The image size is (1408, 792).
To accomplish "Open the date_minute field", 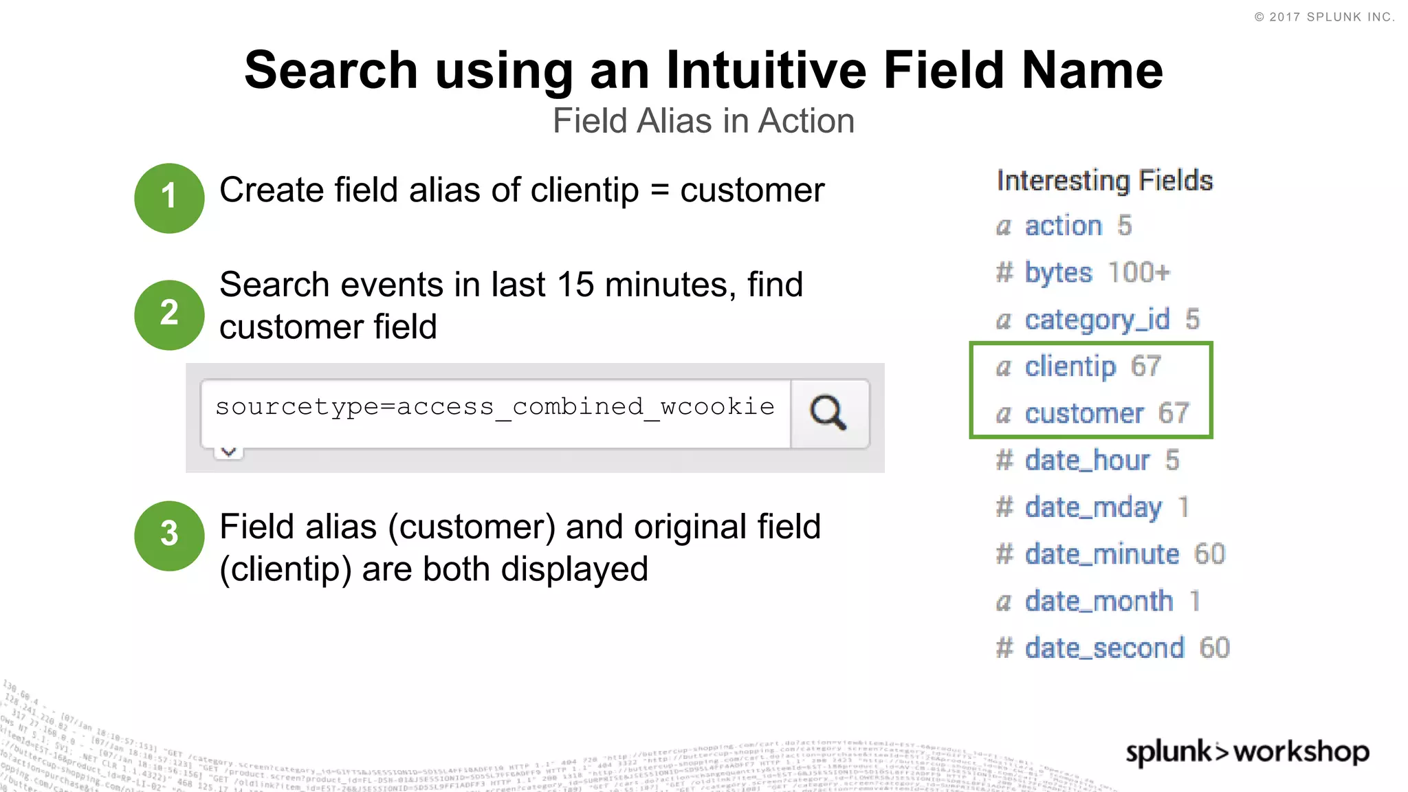I will point(1102,554).
